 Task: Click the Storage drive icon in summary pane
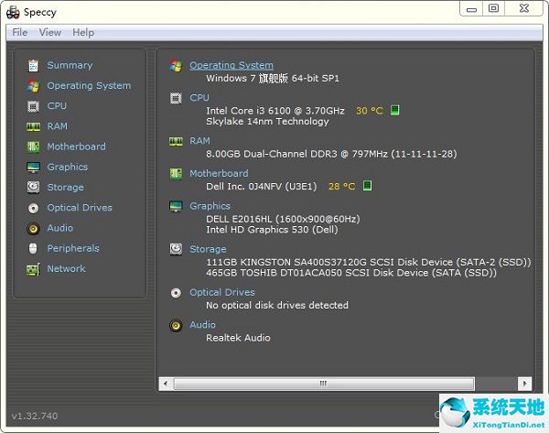(x=176, y=249)
